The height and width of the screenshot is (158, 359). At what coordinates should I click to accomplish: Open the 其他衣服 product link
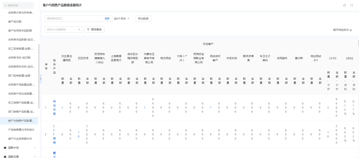(54, 107)
